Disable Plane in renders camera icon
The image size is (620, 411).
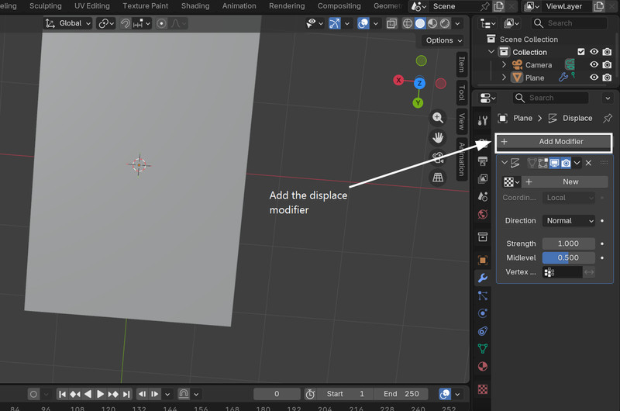click(x=607, y=78)
